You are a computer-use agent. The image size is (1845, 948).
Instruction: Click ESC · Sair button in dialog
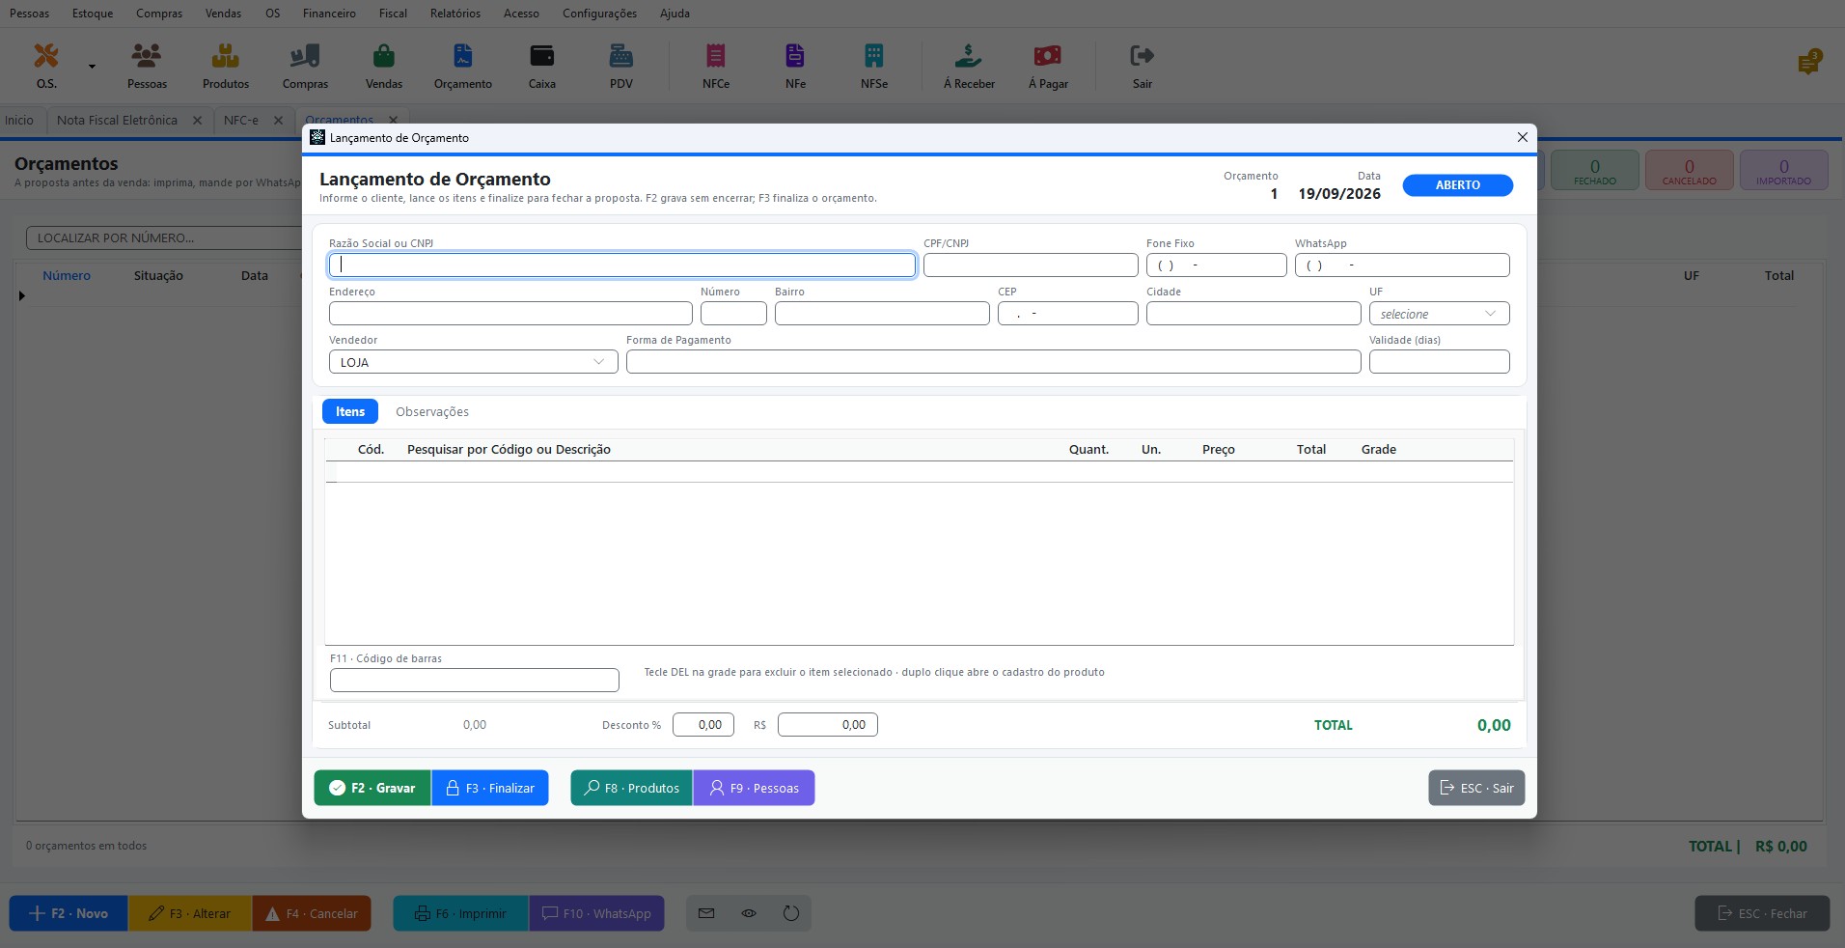[x=1476, y=788]
